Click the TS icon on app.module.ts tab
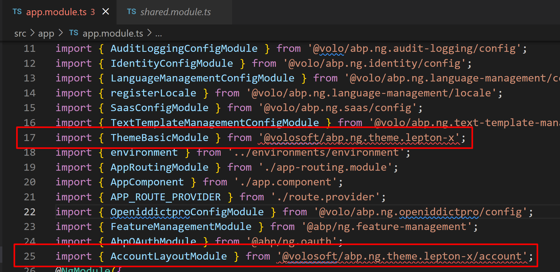Viewport: 560px width, 272px height. coord(17,12)
